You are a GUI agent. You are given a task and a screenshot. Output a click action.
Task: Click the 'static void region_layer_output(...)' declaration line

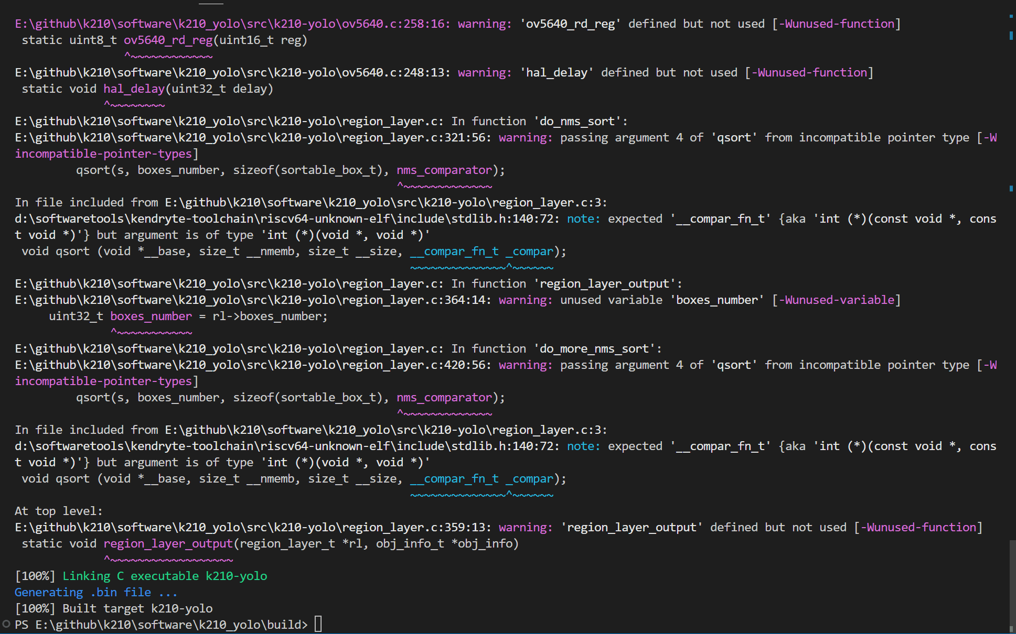click(x=270, y=544)
